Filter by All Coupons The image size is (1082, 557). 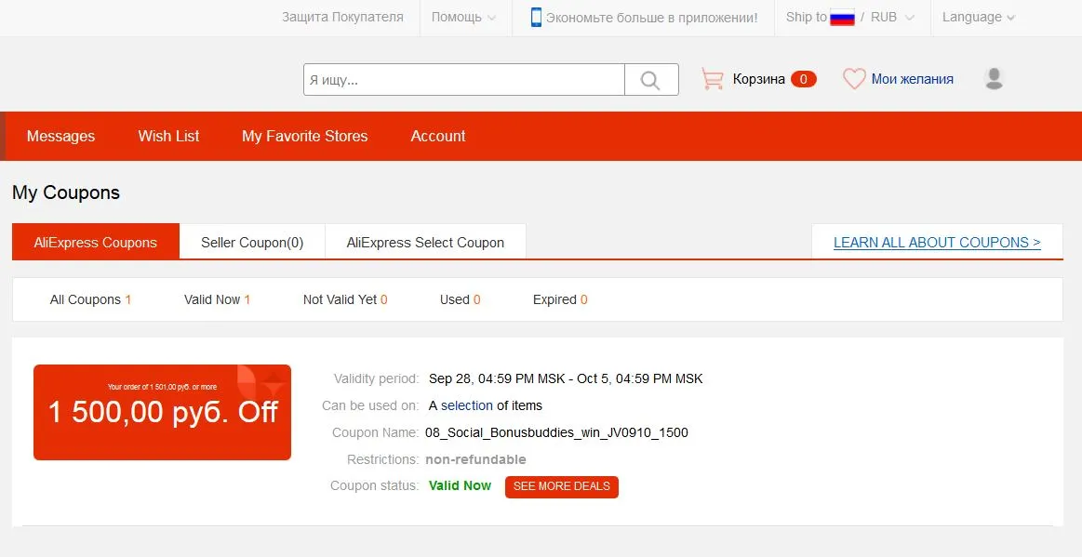(90, 299)
